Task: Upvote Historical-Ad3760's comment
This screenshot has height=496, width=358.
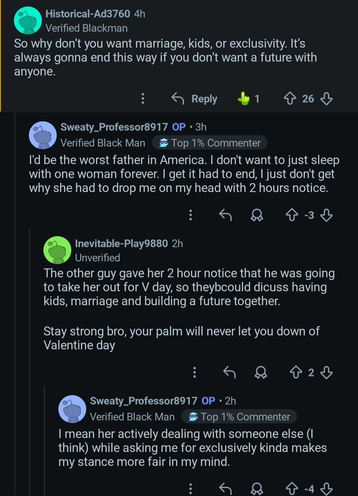Action: [x=290, y=99]
